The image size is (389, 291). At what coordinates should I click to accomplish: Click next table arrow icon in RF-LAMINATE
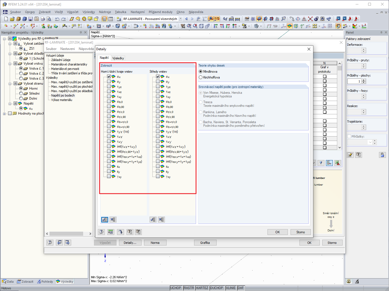(68, 242)
